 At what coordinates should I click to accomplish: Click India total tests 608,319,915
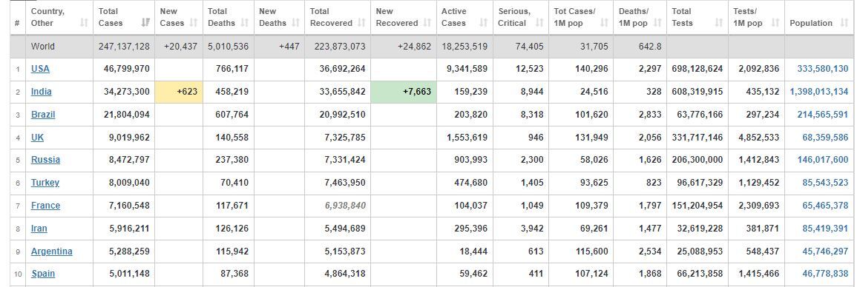697,92
